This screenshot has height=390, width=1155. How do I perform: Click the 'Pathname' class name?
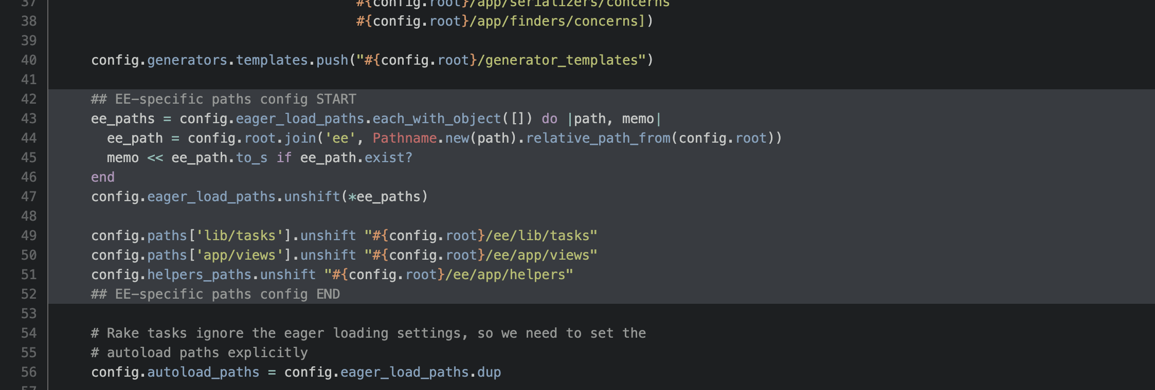404,138
